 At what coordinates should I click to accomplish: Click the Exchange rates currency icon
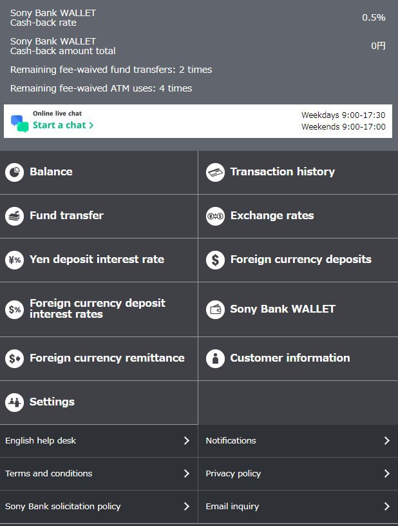215,216
